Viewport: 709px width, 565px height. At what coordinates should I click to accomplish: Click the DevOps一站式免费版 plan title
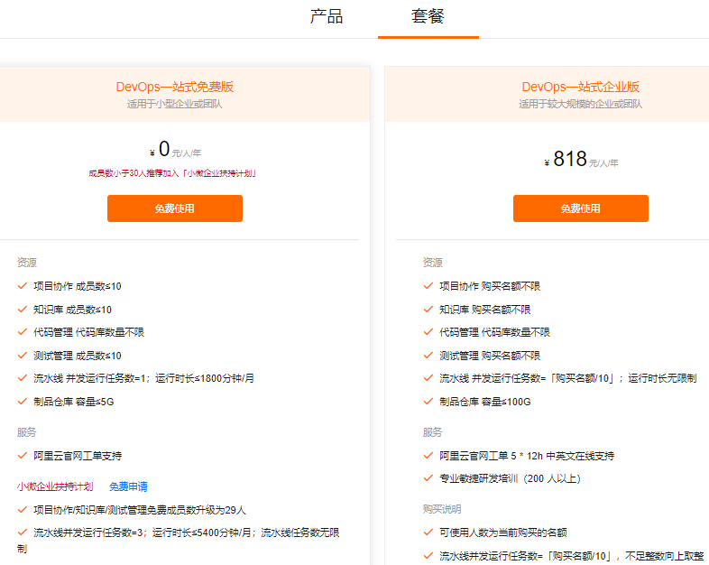click(x=174, y=87)
